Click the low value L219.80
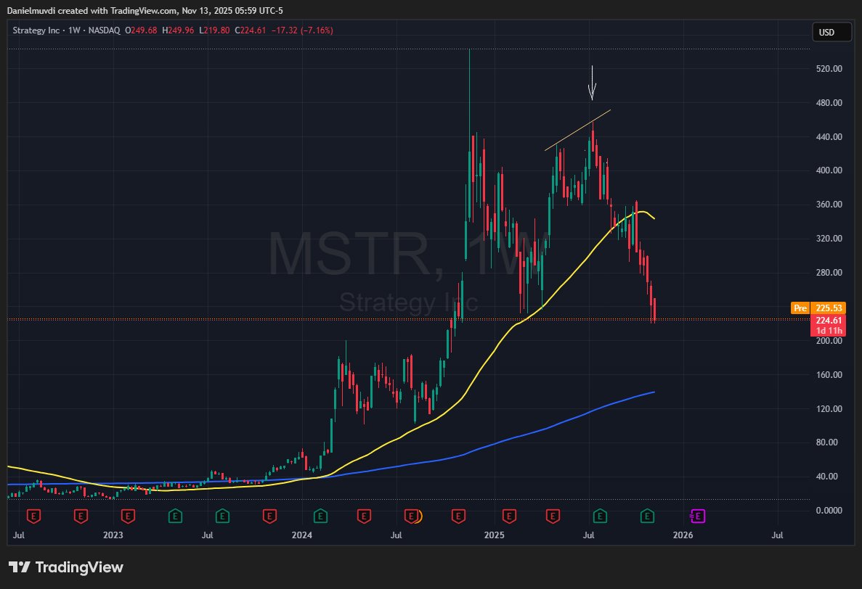 [214, 30]
